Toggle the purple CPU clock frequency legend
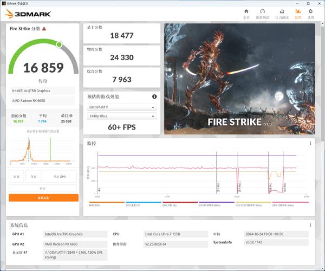This screenshot has height=271, width=325. 216,205
